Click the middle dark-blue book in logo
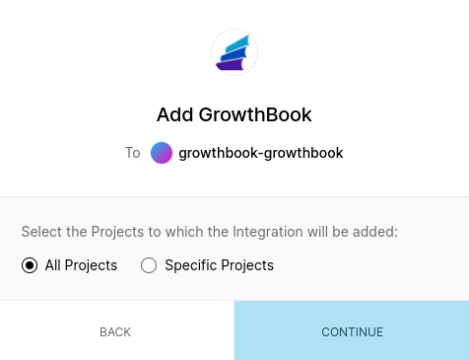The height and width of the screenshot is (360, 469). [234, 54]
